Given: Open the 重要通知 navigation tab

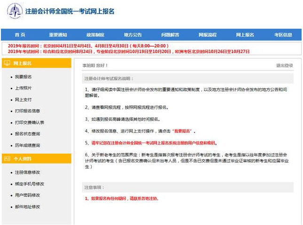Looking at the screenshot, I should pos(58,35).
